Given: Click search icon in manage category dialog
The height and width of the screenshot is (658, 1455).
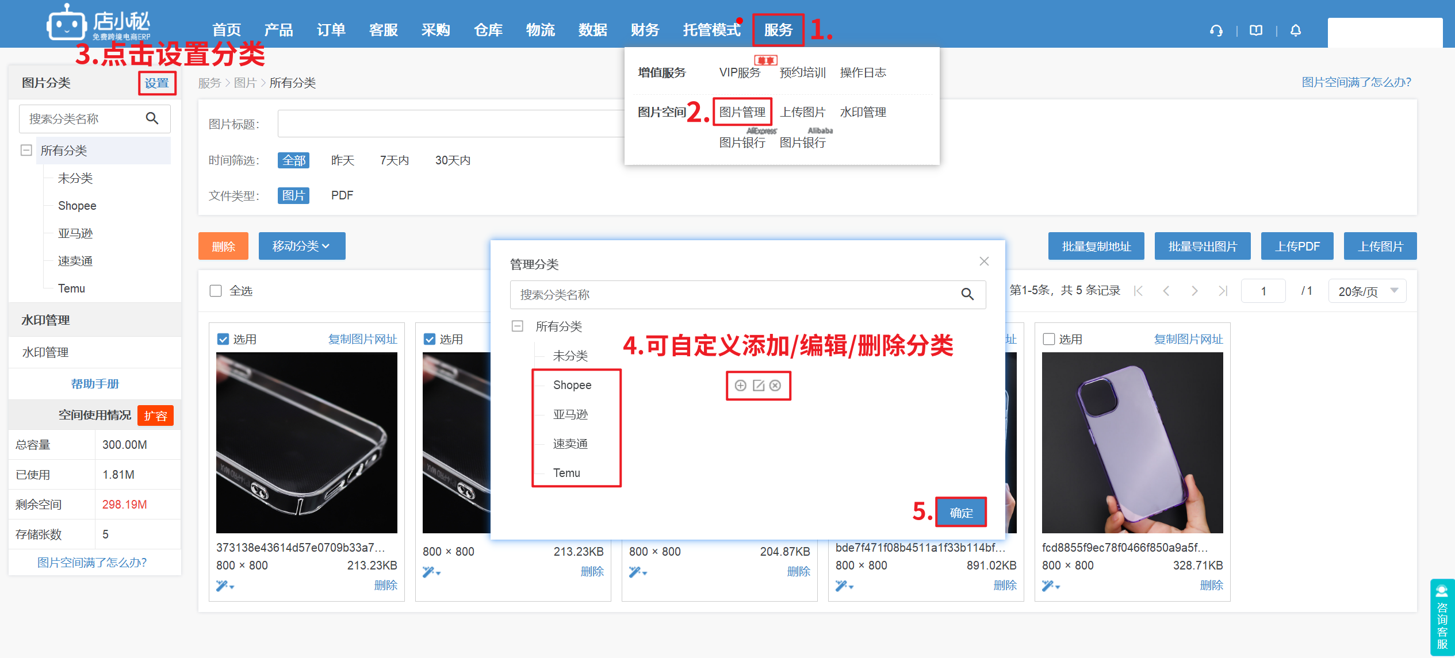Looking at the screenshot, I should [x=967, y=295].
